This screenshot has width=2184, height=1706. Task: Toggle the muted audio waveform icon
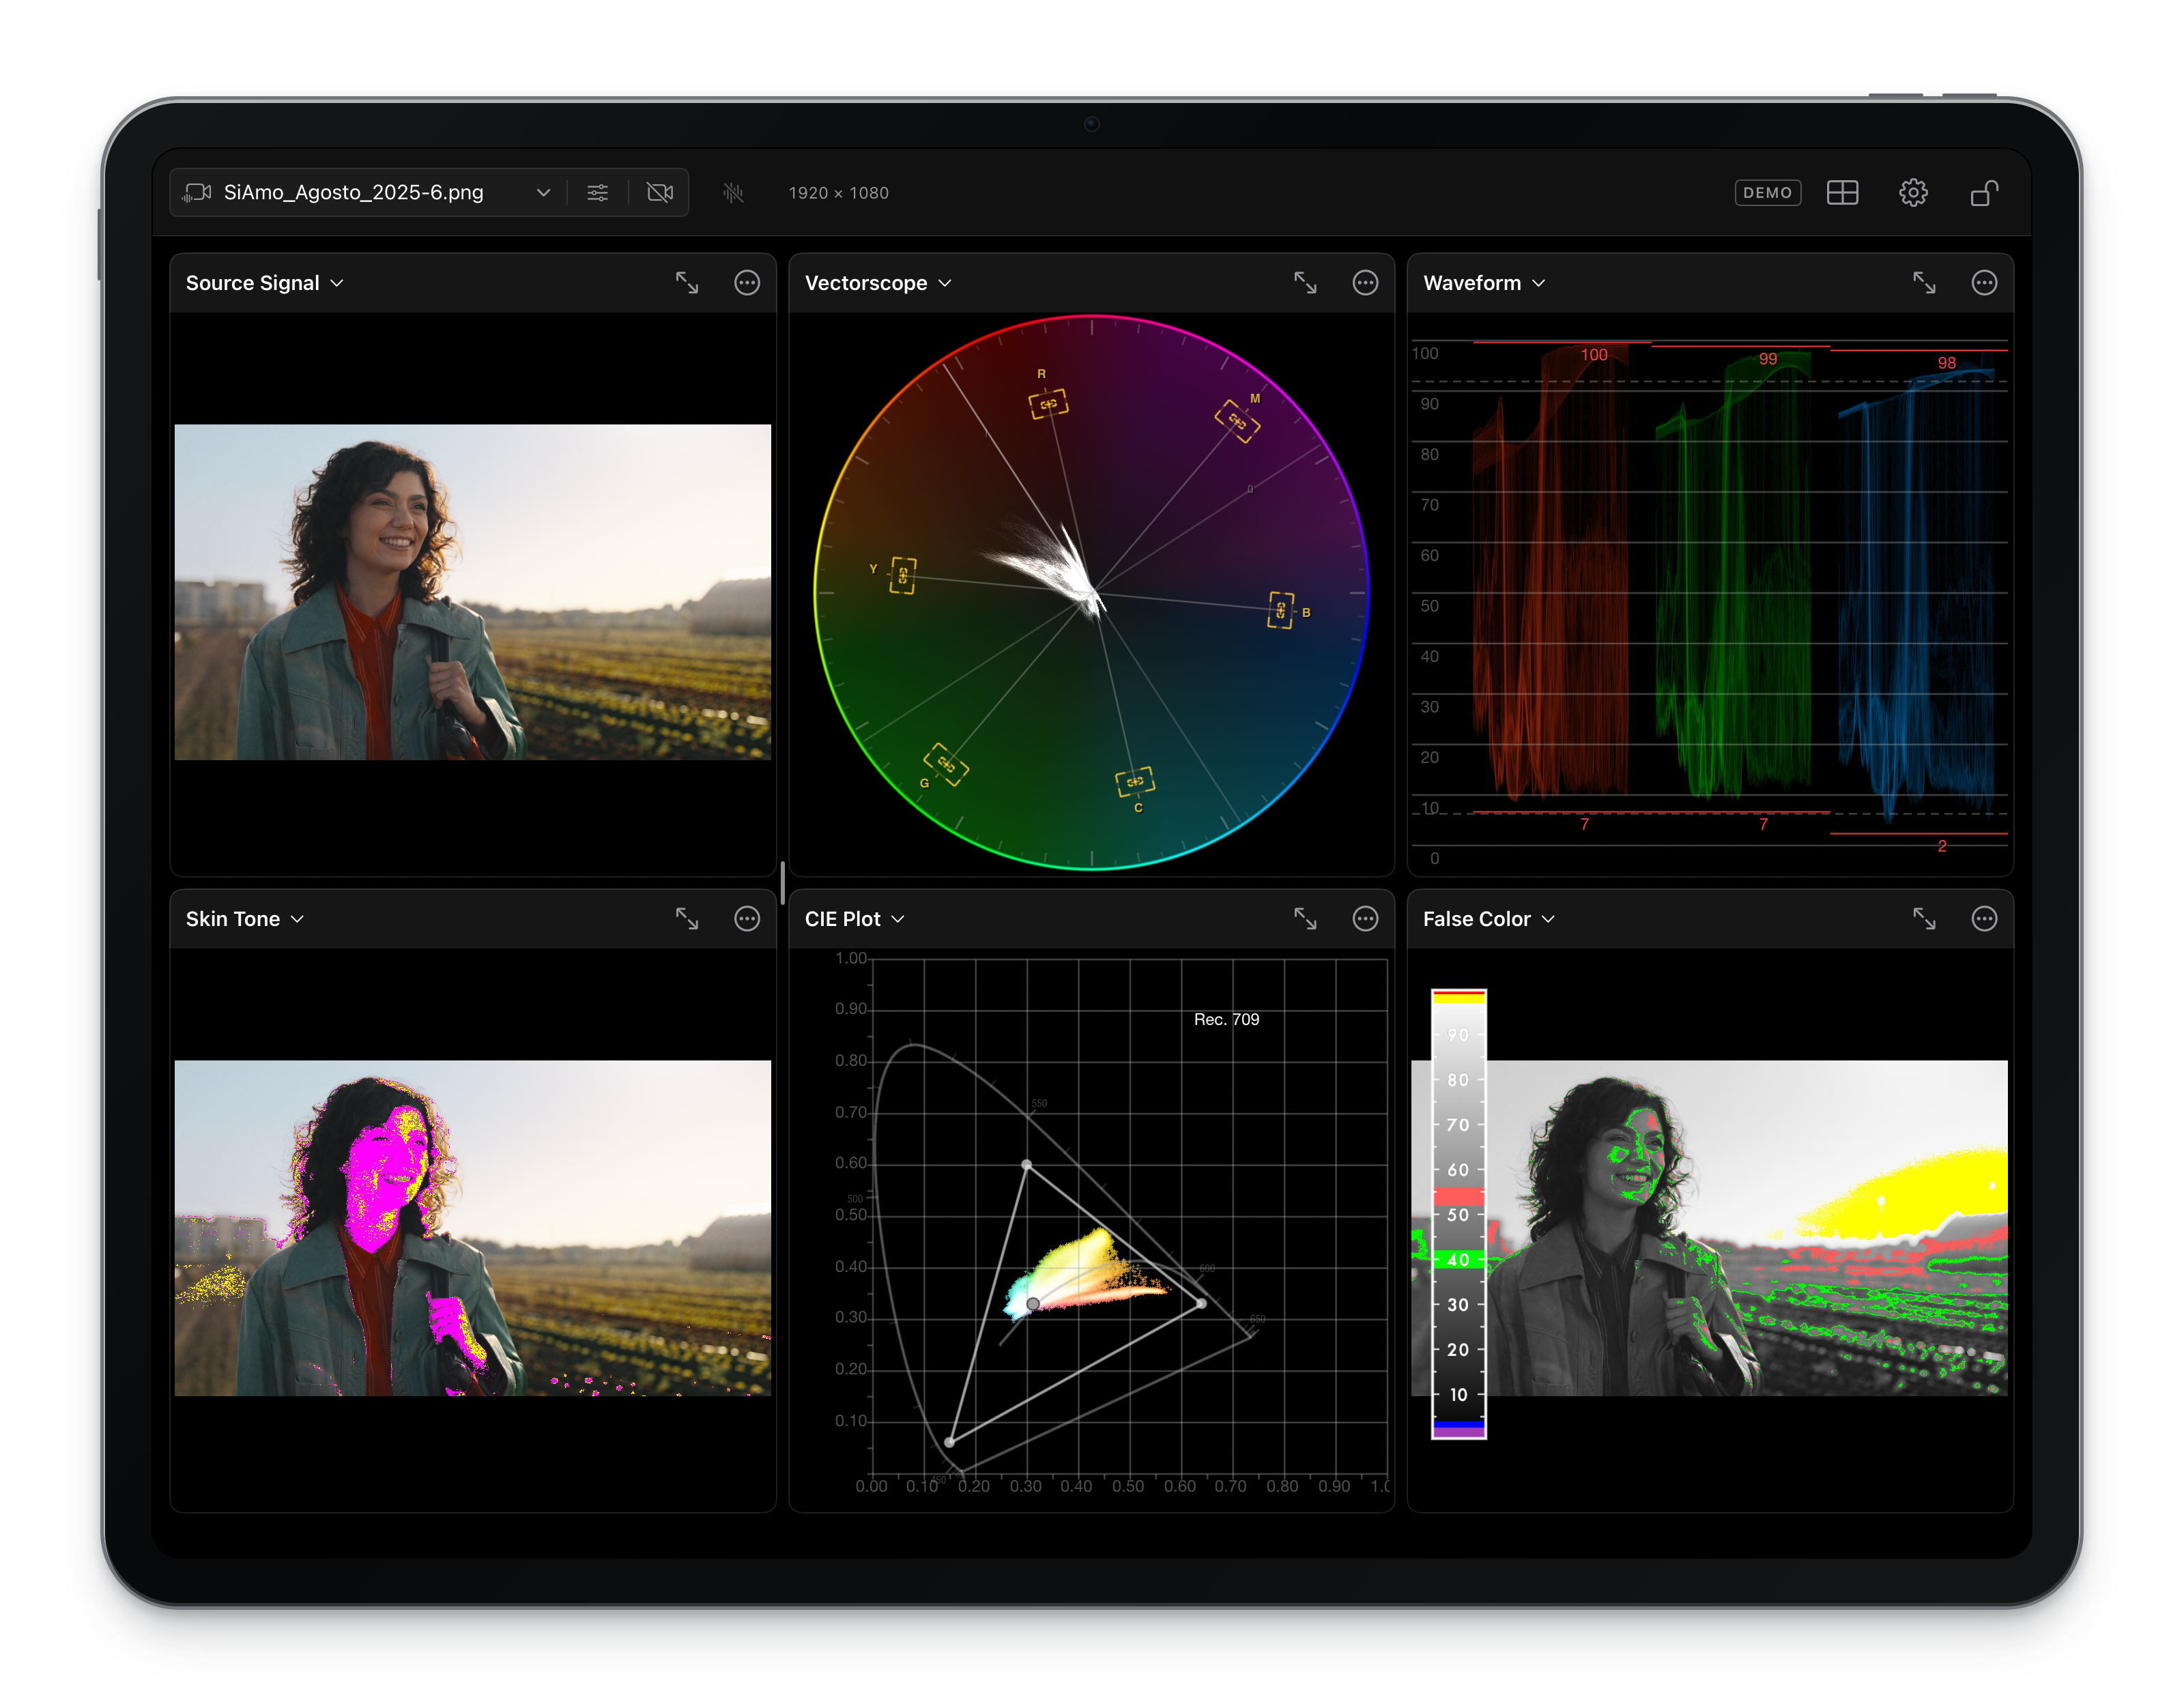click(x=733, y=192)
